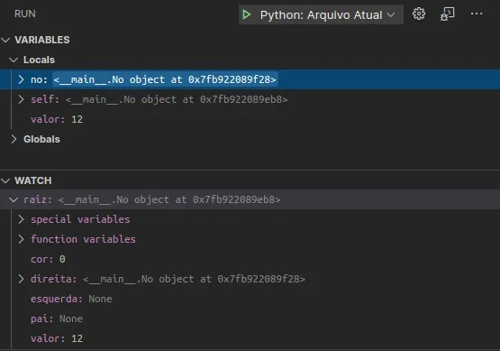Collapse the Locals scope
The image size is (500, 351).
click(x=14, y=60)
